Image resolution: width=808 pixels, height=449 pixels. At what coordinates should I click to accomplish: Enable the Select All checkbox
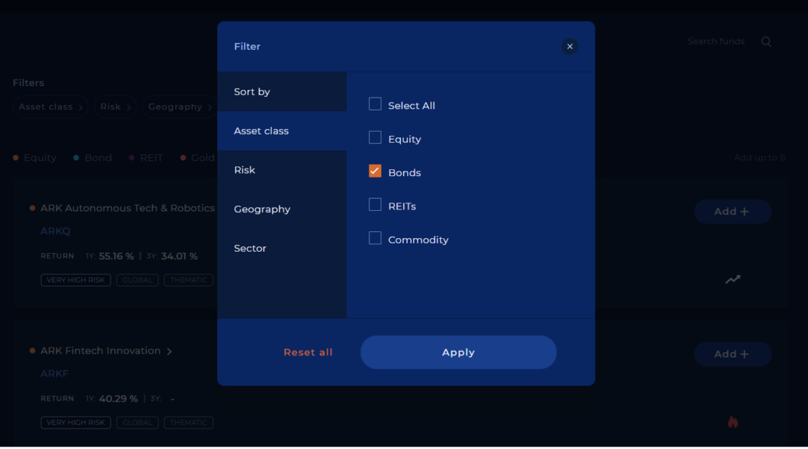tap(374, 104)
